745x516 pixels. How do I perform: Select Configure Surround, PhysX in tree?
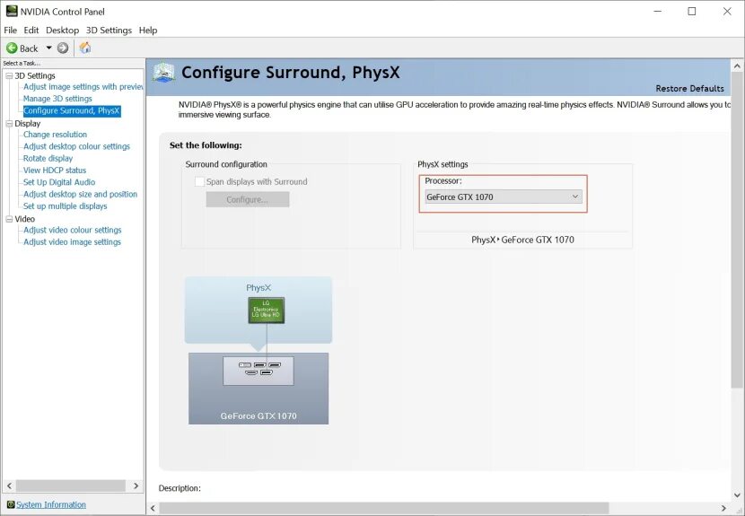pyautogui.click(x=72, y=110)
